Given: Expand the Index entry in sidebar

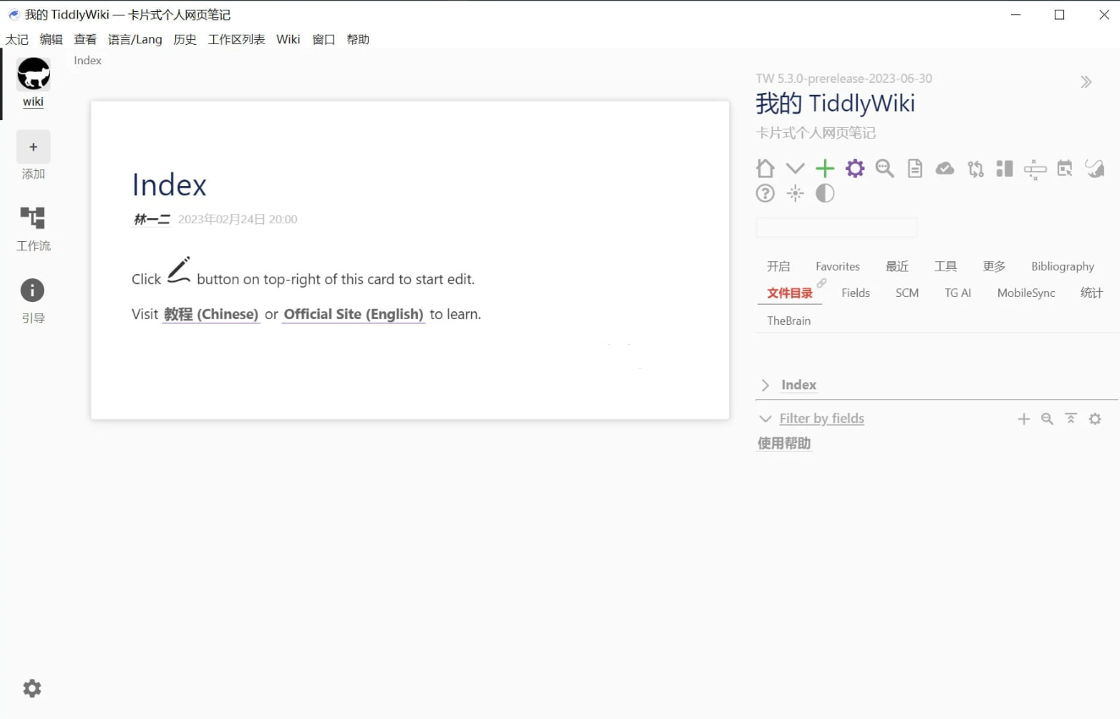Looking at the screenshot, I should pos(765,384).
